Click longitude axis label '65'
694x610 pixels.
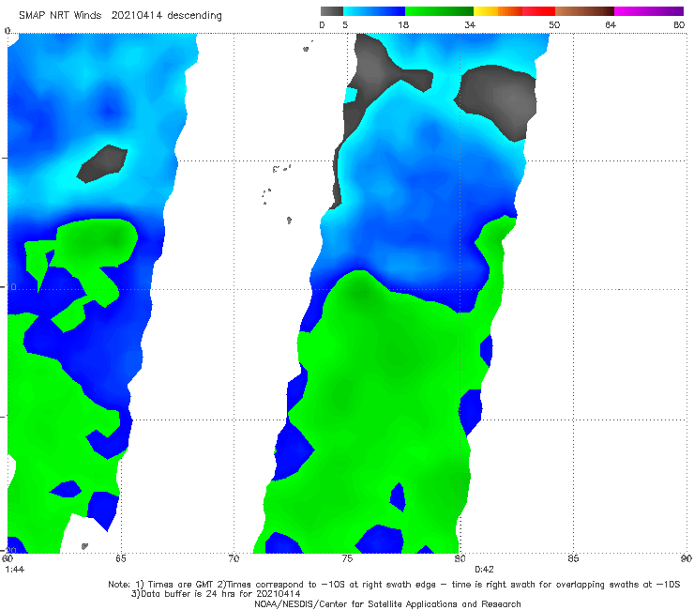click(x=121, y=558)
